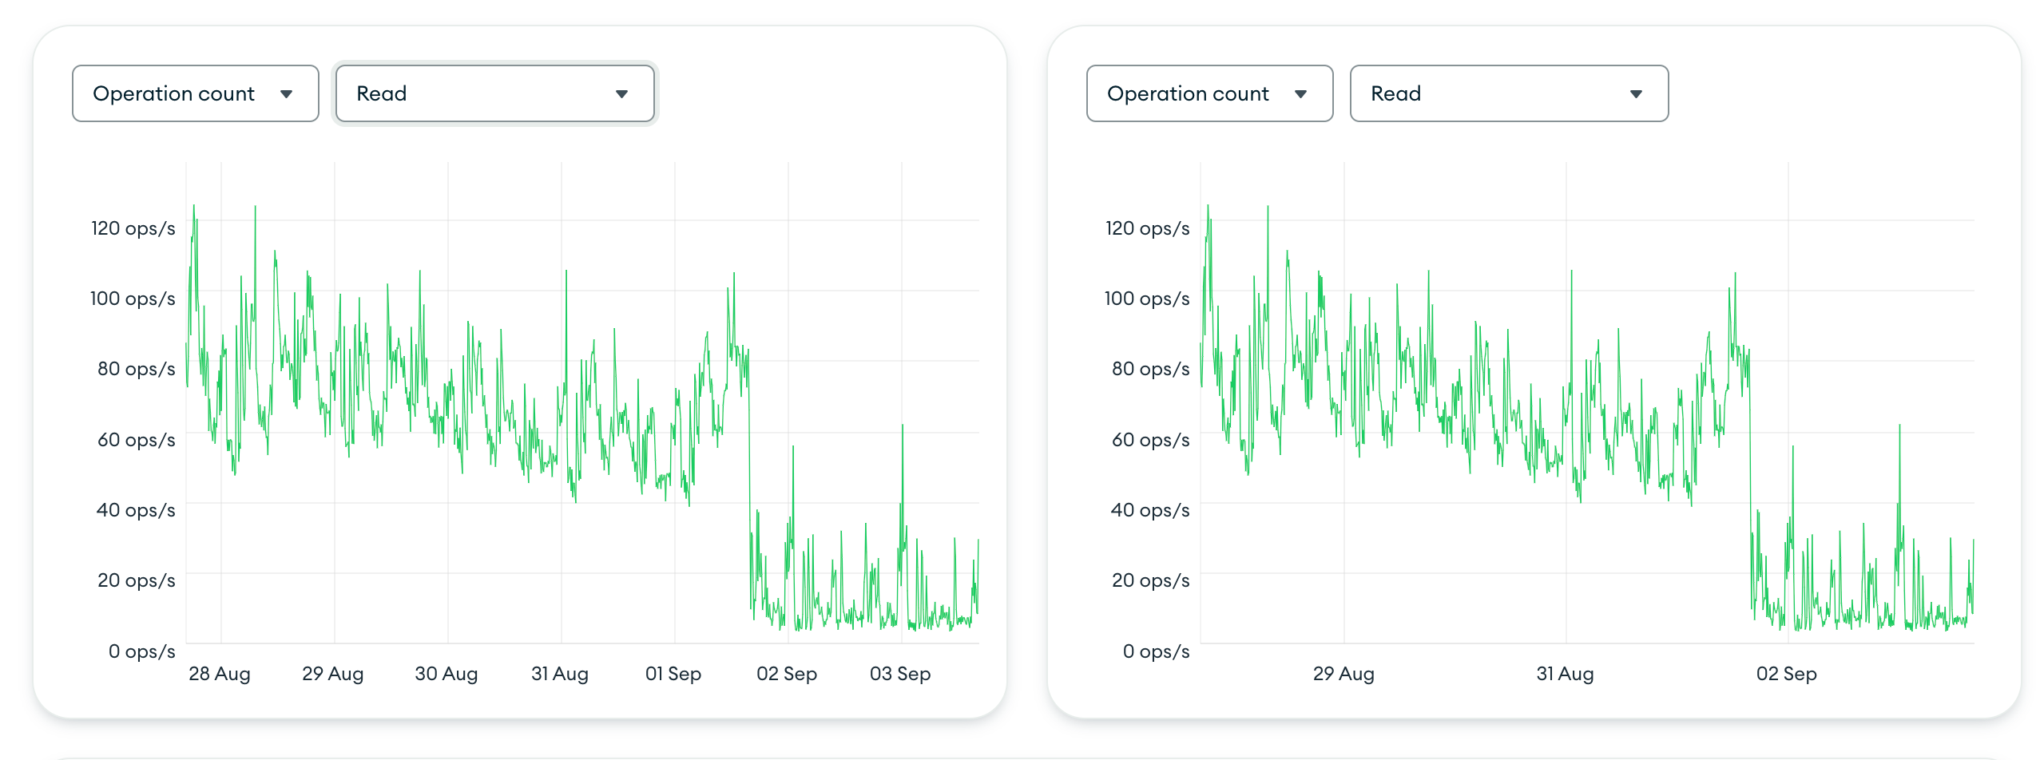
Task: Click the 100 ops/s label on the left chart
Action: point(133,299)
